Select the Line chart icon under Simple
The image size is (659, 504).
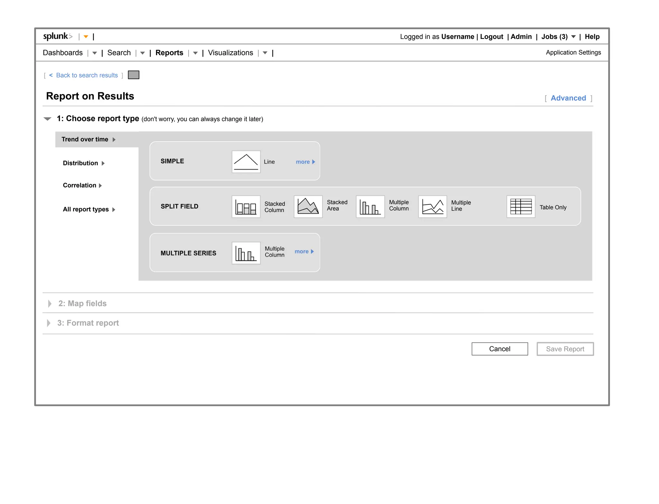tap(246, 162)
